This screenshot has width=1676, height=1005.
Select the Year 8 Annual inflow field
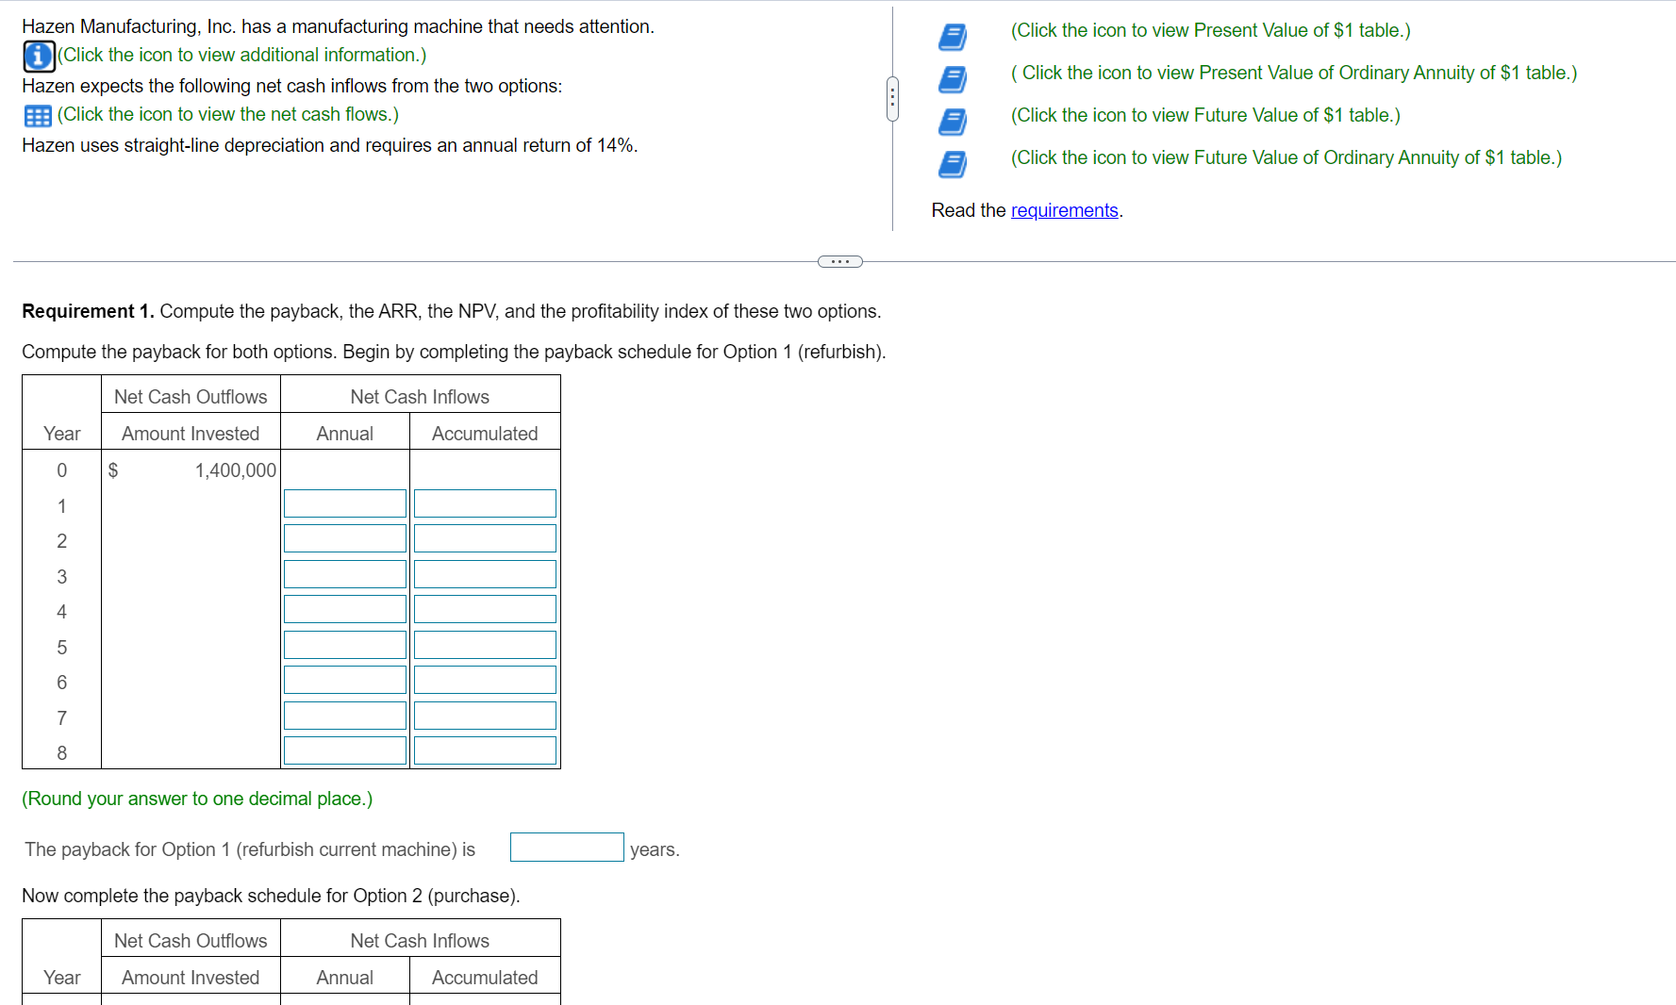pyautogui.click(x=345, y=750)
